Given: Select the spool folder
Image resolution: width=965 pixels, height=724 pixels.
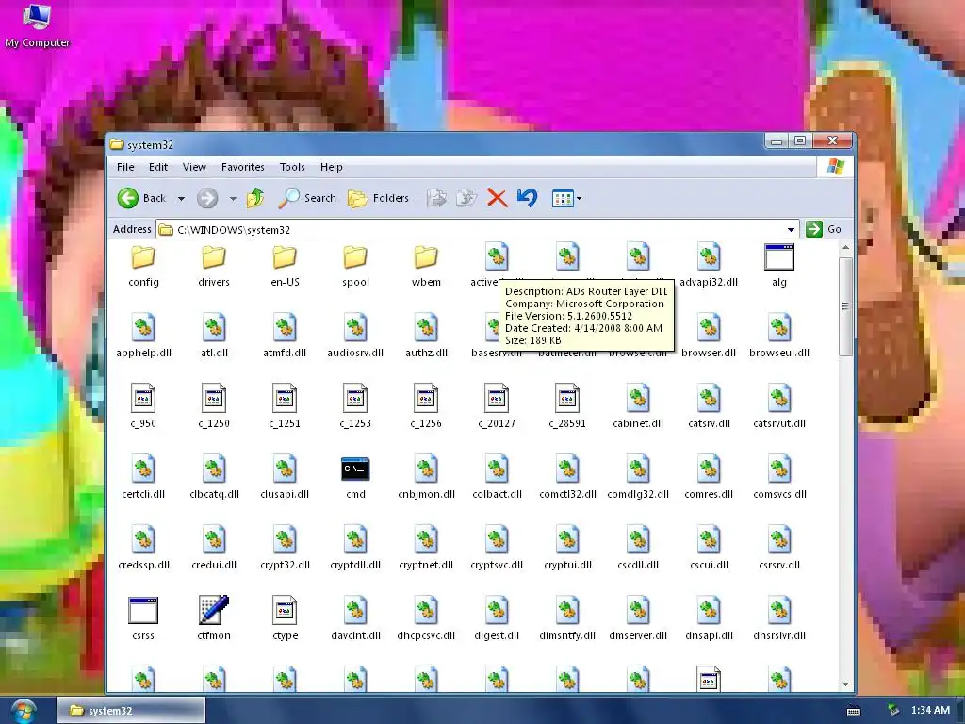Looking at the screenshot, I should 355,266.
